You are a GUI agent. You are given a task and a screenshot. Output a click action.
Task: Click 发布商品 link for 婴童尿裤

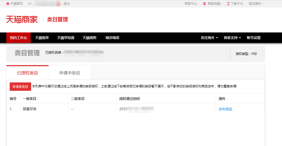[225, 109]
